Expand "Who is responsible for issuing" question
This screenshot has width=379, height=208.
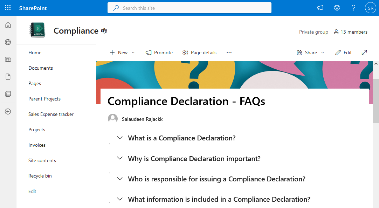tap(120, 179)
